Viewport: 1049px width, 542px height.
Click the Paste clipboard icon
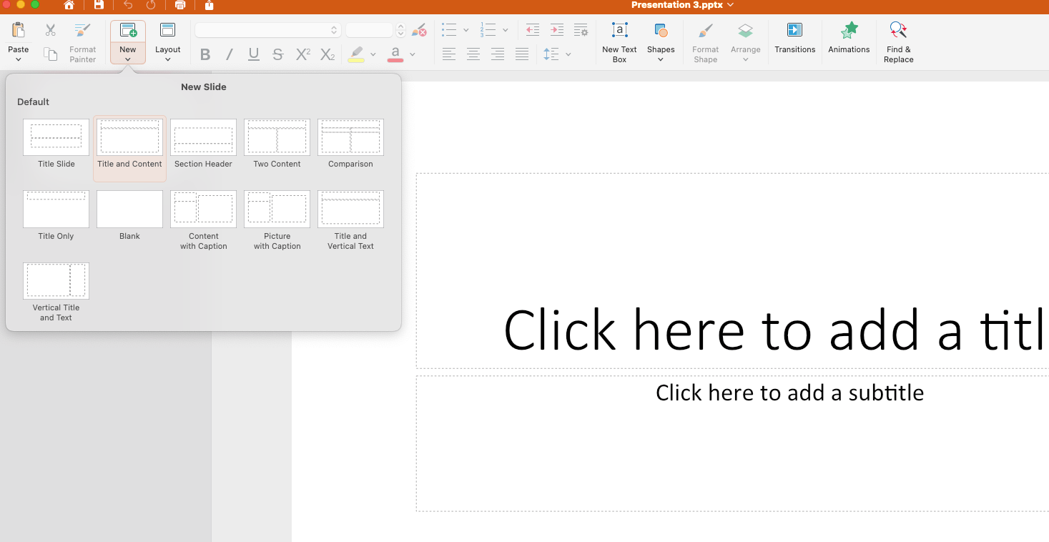(x=19, y=31)
